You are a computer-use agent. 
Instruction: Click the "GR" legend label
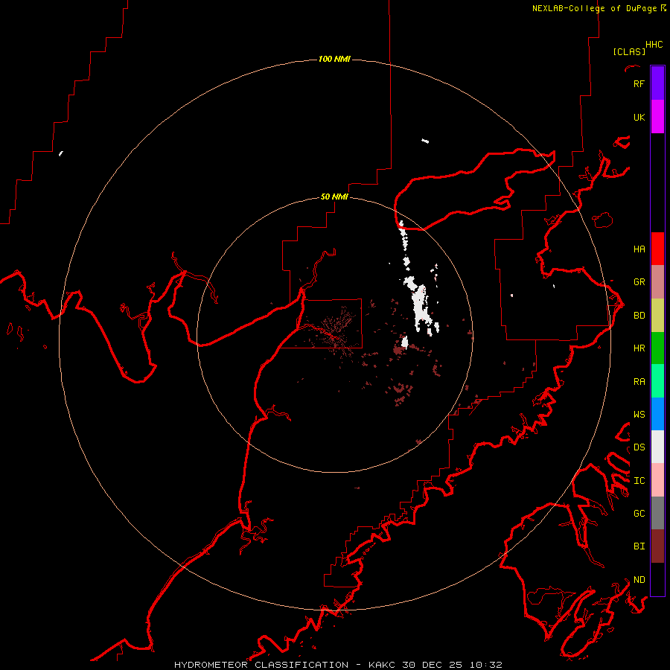(x=639, y=282)
